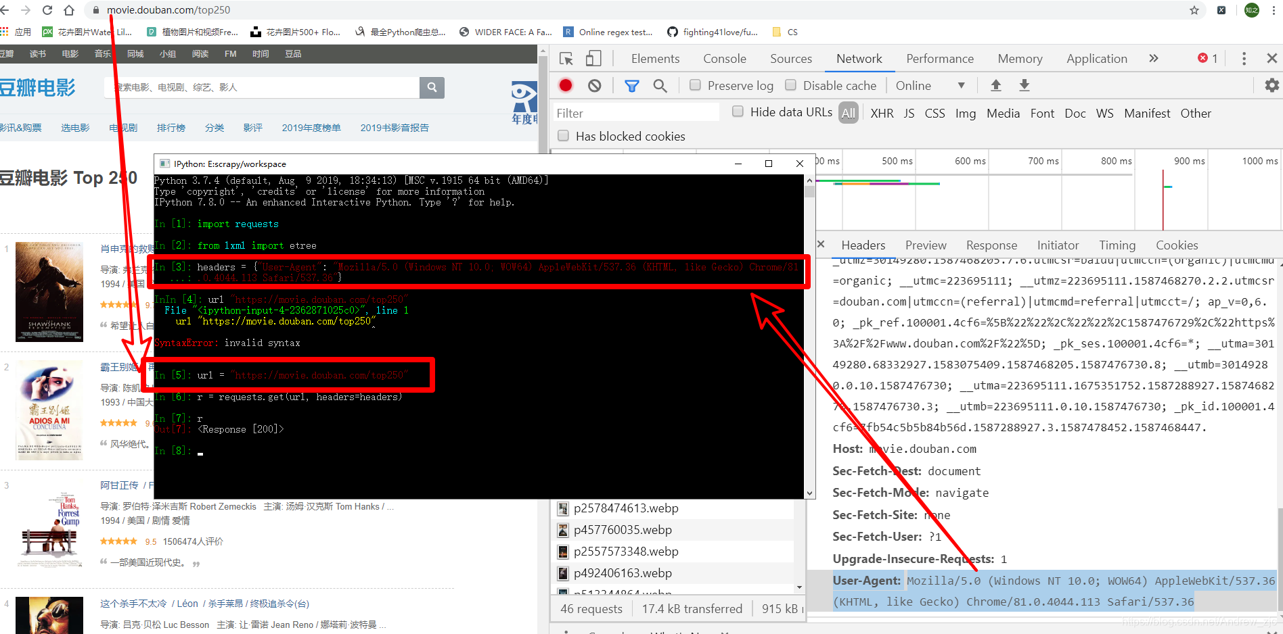Screen dimensions: 1283x634
Task: Click the network Filter input field
Action: (x=636, y=113)
